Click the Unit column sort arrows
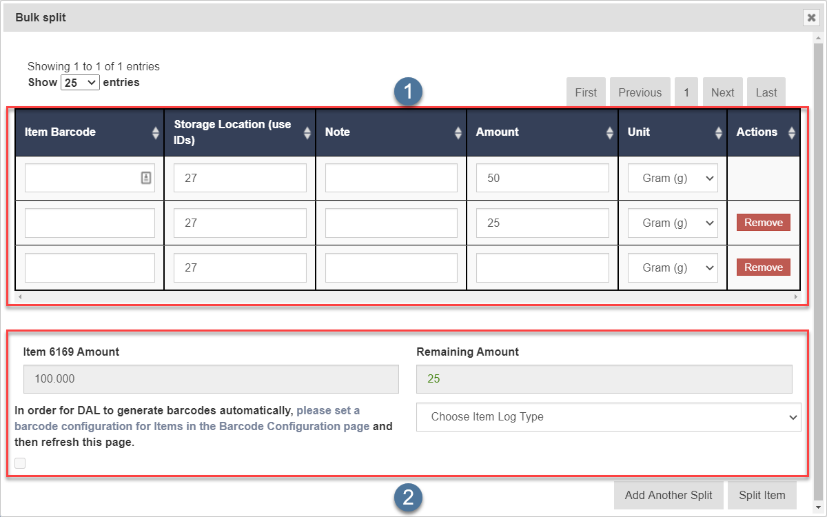 [719, 133]
